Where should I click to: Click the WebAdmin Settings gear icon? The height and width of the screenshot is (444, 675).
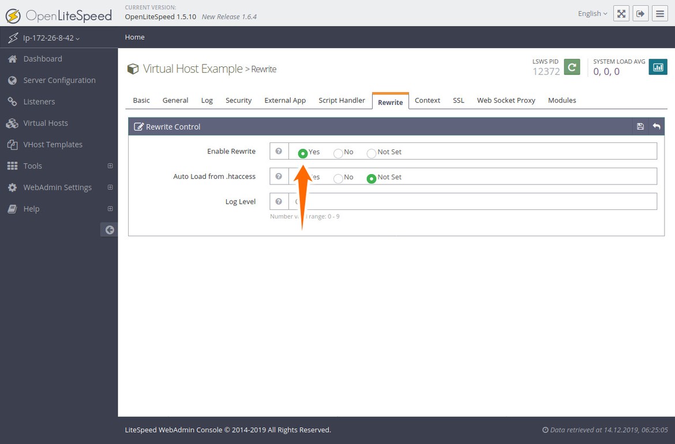[13, 187]
